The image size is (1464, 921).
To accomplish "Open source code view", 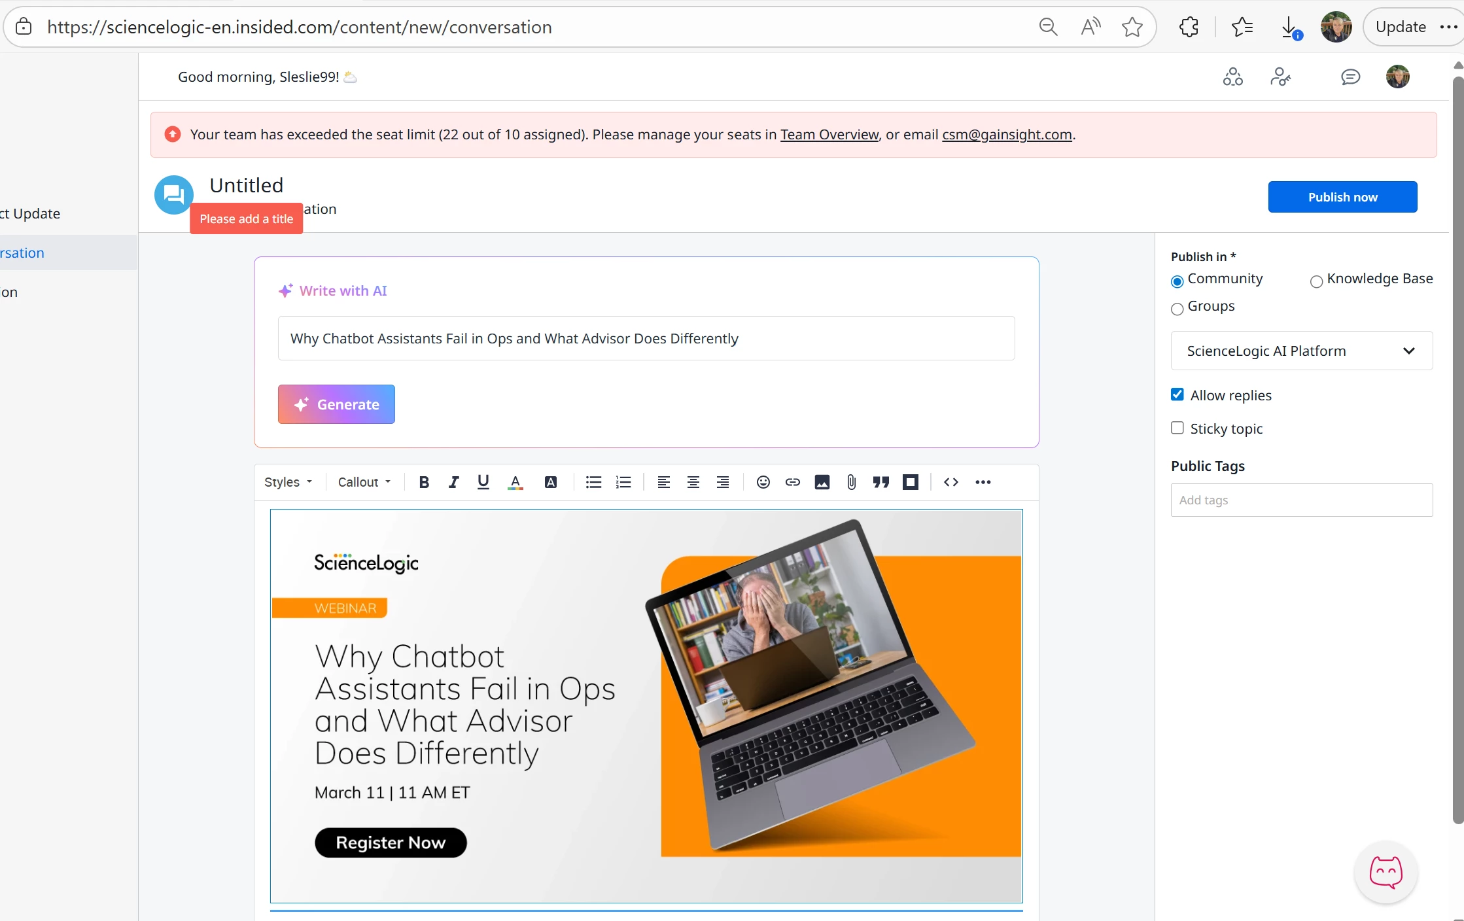I will [x=950, y=482].
